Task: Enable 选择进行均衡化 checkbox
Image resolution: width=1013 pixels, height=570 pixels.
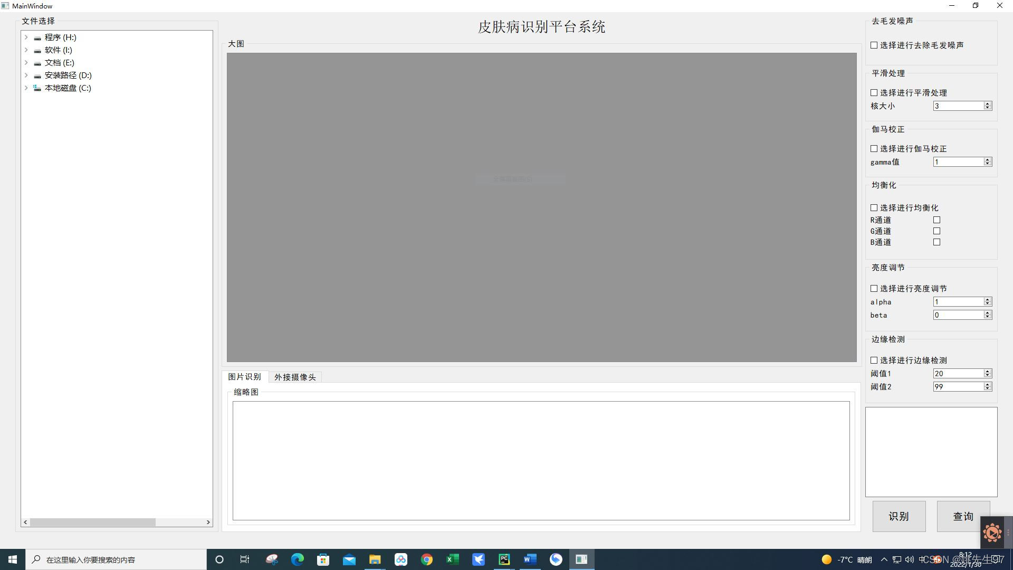Action: tap(874, 208)
